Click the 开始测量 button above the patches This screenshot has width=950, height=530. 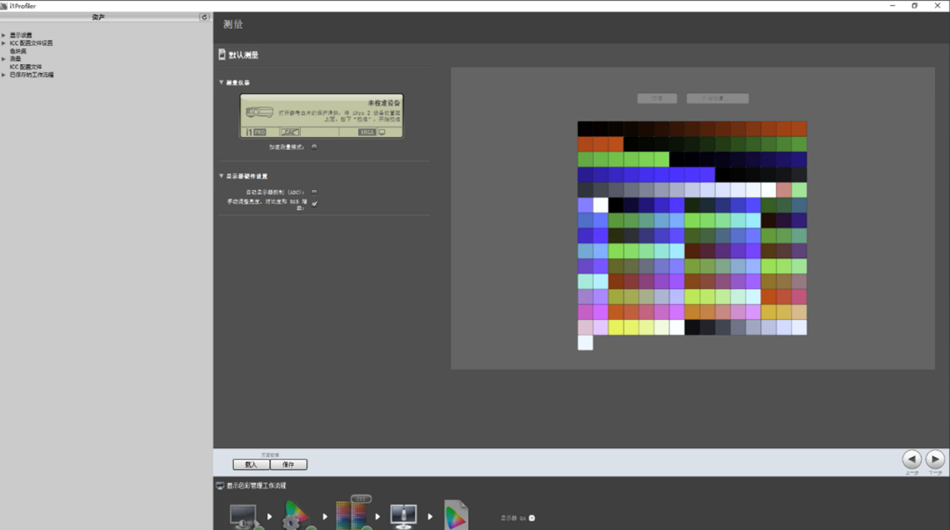pos(718,98)
